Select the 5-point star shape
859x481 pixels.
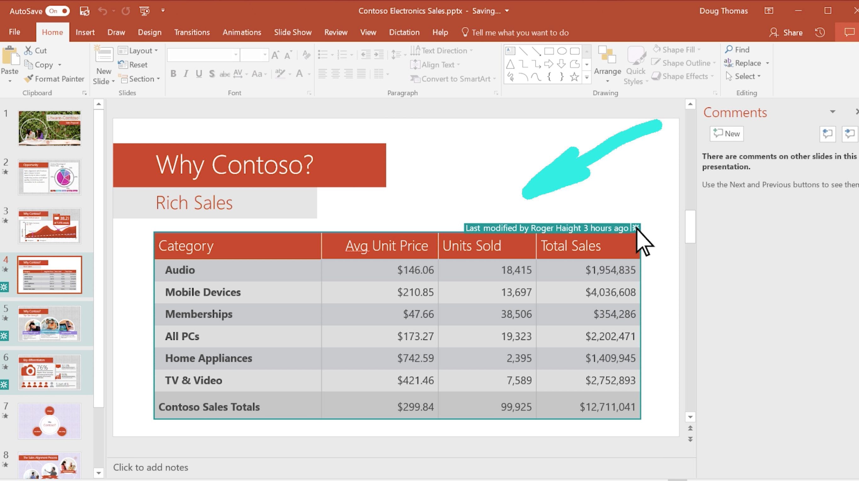[x=575, y=77]
